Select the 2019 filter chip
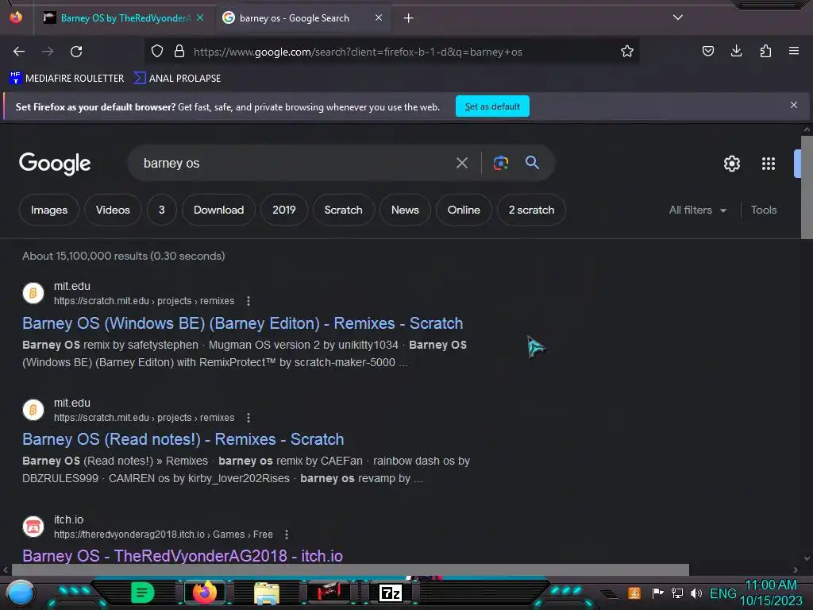Viewport: 813px width, 610px height. [284, 210]
